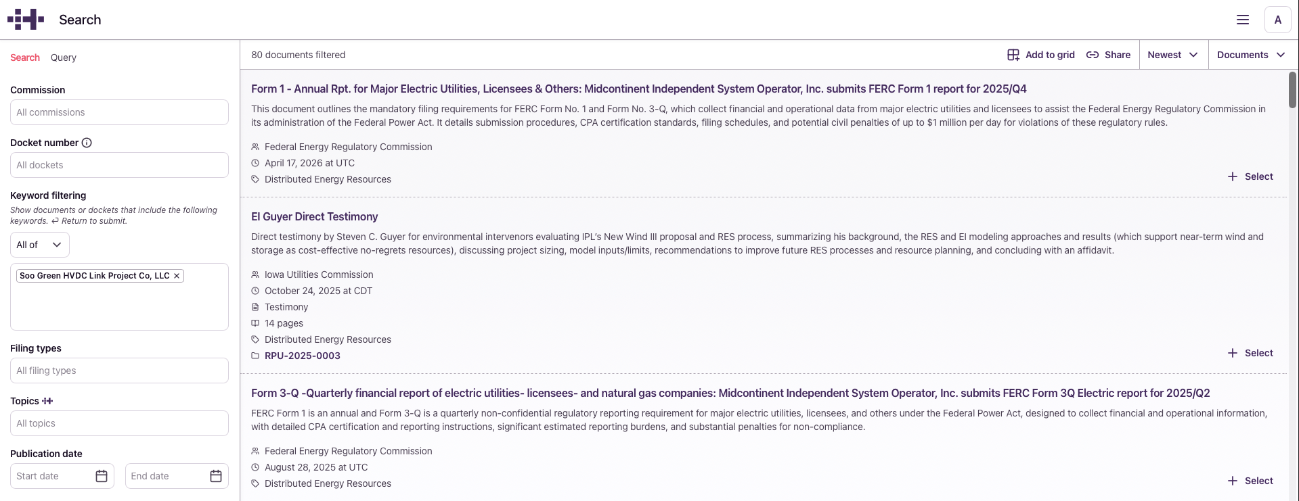Click the Testimony filing type label
The height and width of the screenshot is (501, 1299).
coord(286,307)
